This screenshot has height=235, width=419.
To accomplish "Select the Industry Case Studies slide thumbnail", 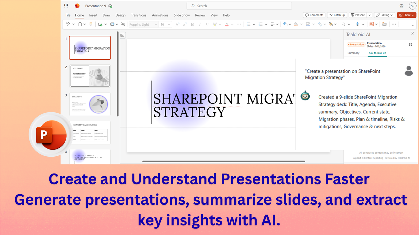I will (90, 132).
